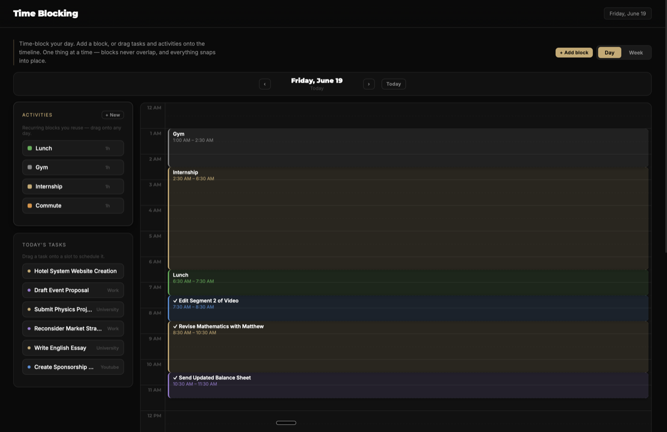Open the Create Sponsorship ... task
Screen dimensions: 667x432
click(73, 367)
